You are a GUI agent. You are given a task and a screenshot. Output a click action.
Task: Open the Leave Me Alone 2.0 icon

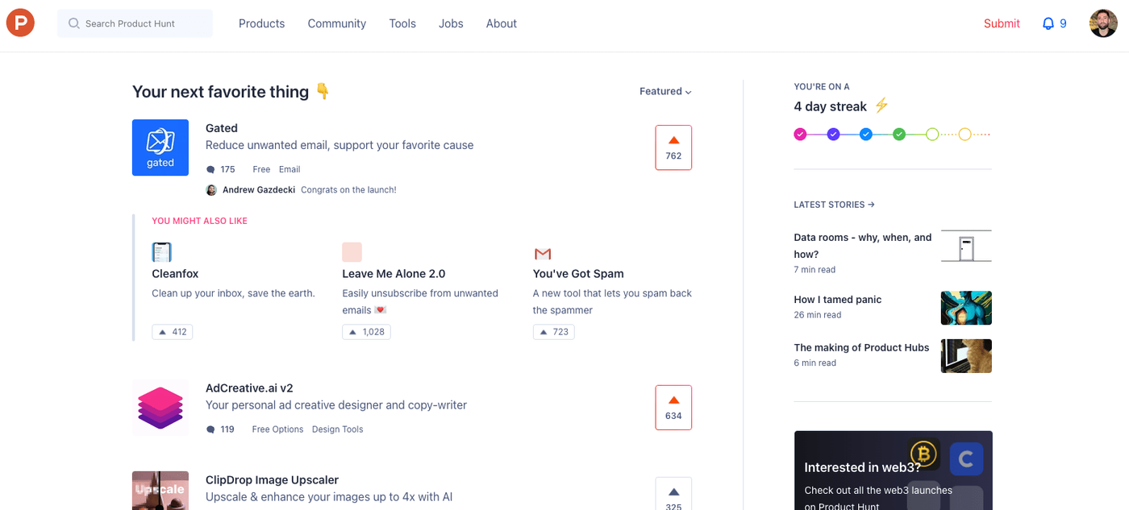point(352,252)
